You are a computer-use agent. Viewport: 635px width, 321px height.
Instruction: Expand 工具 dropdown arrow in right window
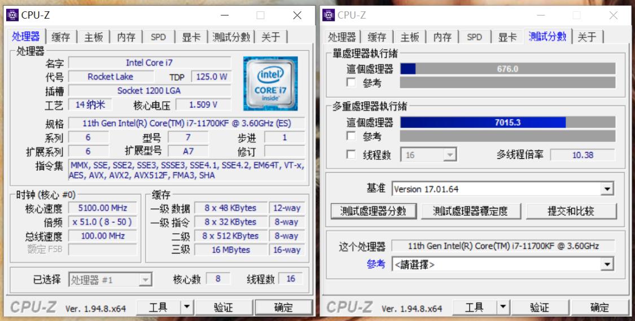pyautogui.click(x=503, y=307)
